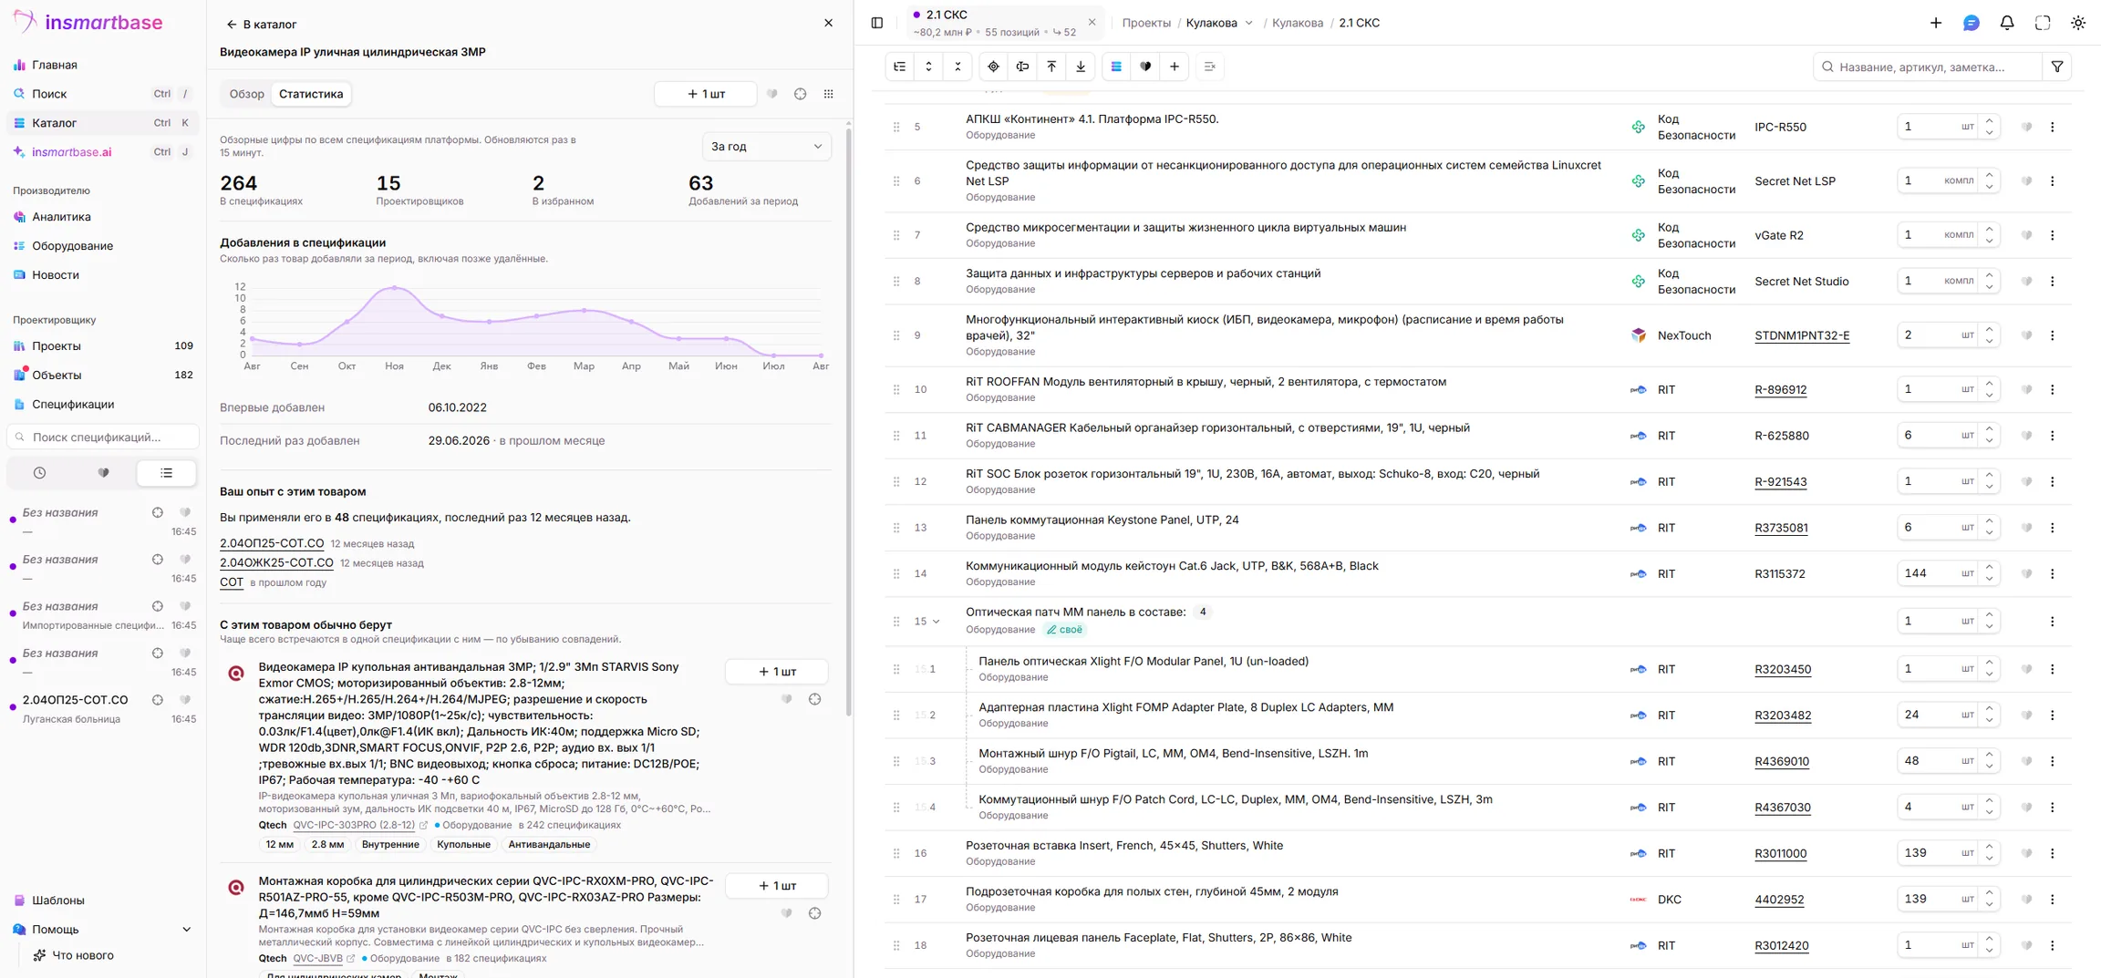
Task: Close the 2.1 СКС tab
Action: coord(1092,22)
